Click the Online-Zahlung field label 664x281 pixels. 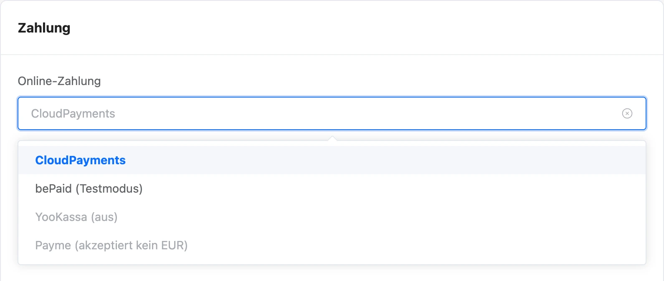(59, 81)
